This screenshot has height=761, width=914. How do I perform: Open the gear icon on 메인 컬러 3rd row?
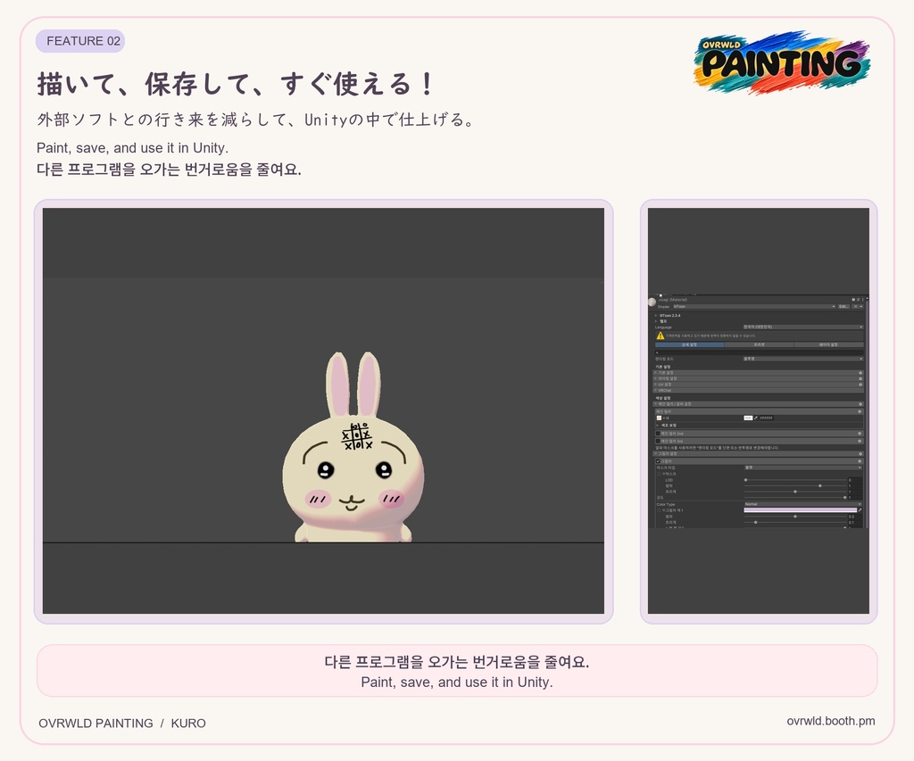tap(860, 441)
